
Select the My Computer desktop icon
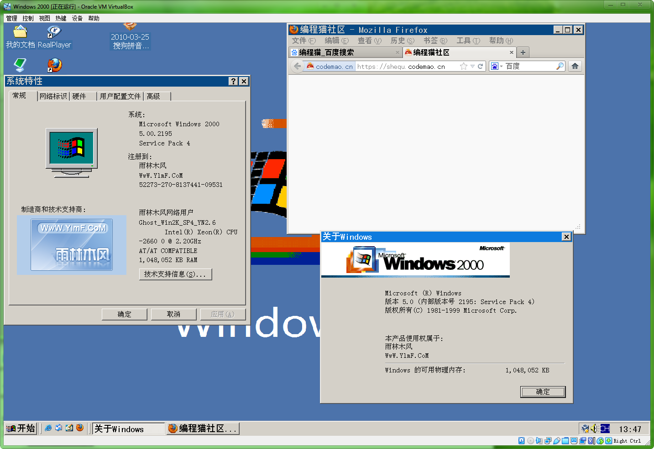[x=20, y=65]
